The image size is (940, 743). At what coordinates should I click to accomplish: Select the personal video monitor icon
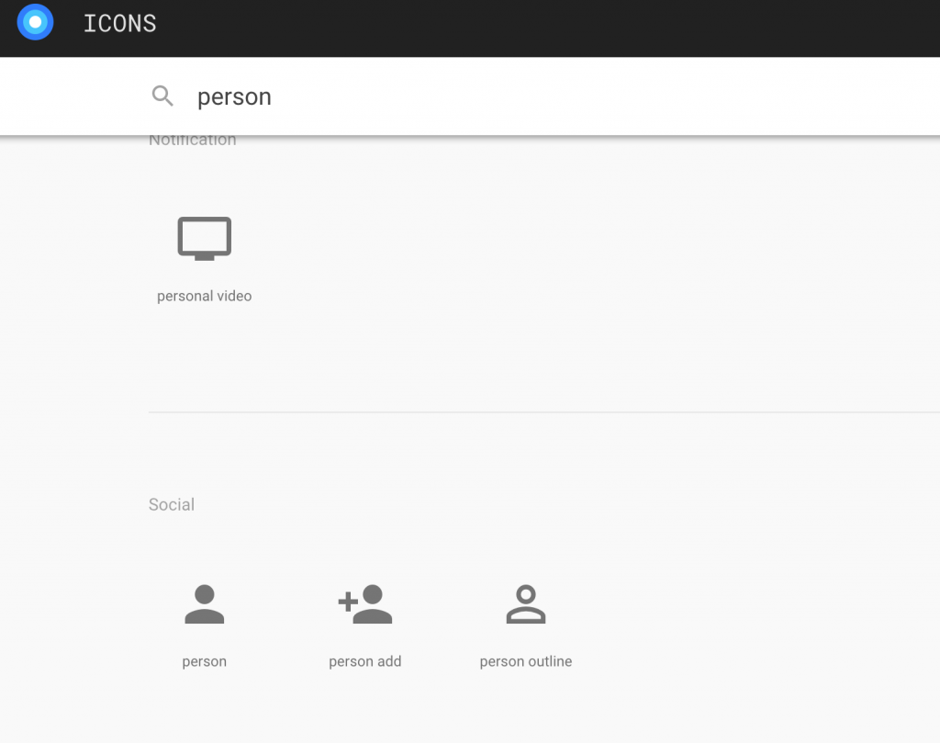click(x=205, y=239)
